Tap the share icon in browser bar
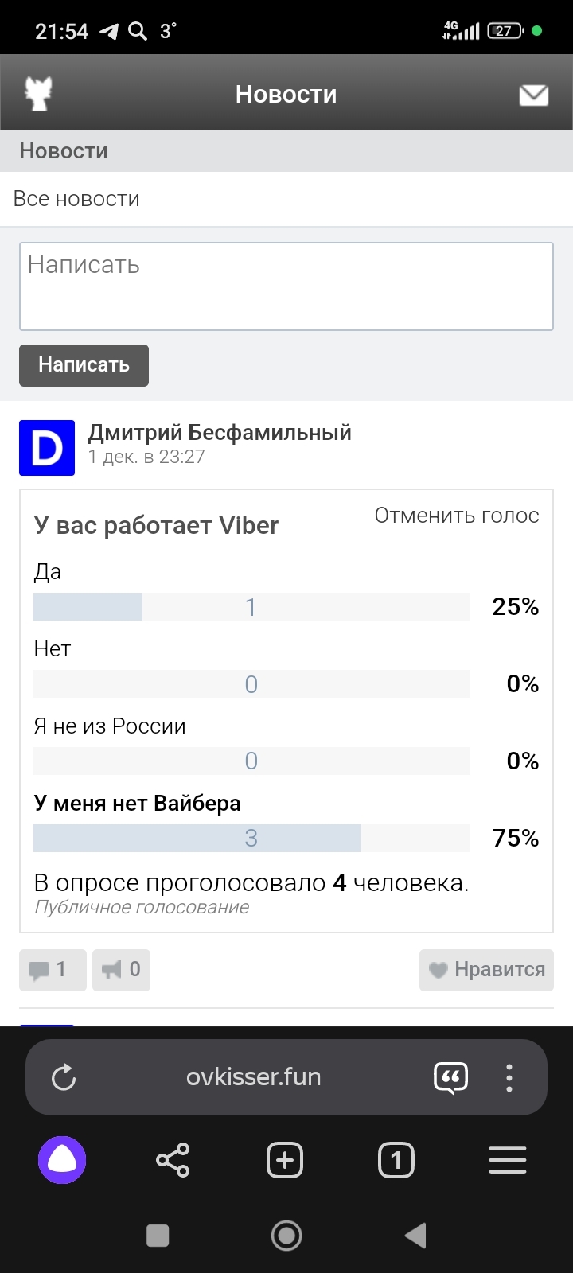Viewport: 573px width, 1273px height. click(173, 1161)
